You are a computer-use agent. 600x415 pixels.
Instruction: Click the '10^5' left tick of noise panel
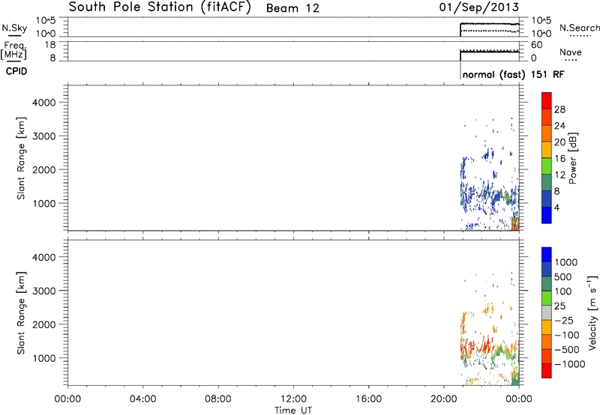click(x=46, y=21)
